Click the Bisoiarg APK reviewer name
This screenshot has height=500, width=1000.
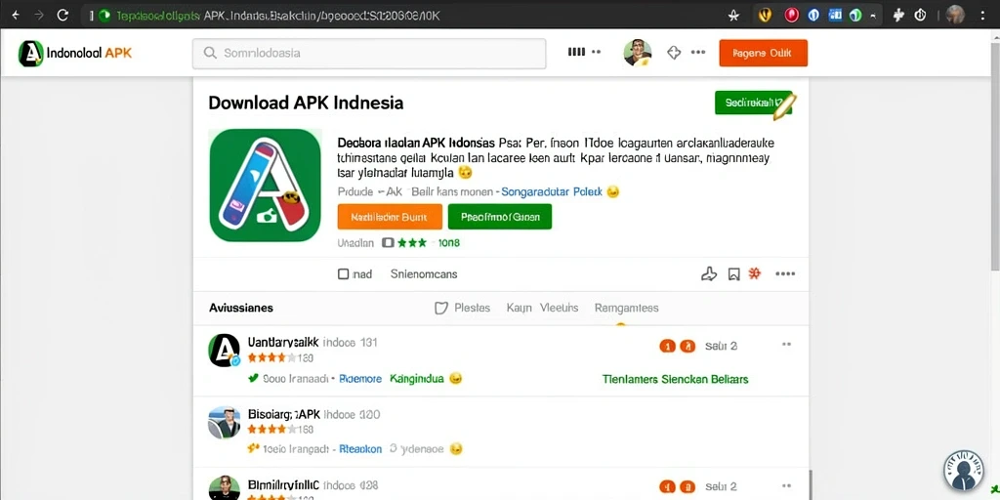(284, 414)
